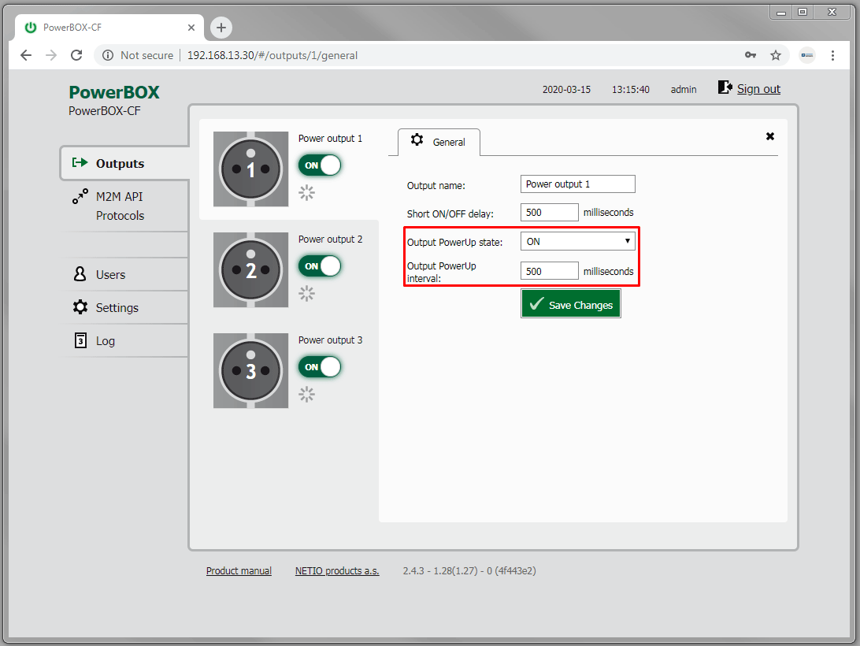Image resolution: width=860 pixels, height=646 pixels.
Task: Click the browser address bar URL
Action: click(x=272, y=55)
